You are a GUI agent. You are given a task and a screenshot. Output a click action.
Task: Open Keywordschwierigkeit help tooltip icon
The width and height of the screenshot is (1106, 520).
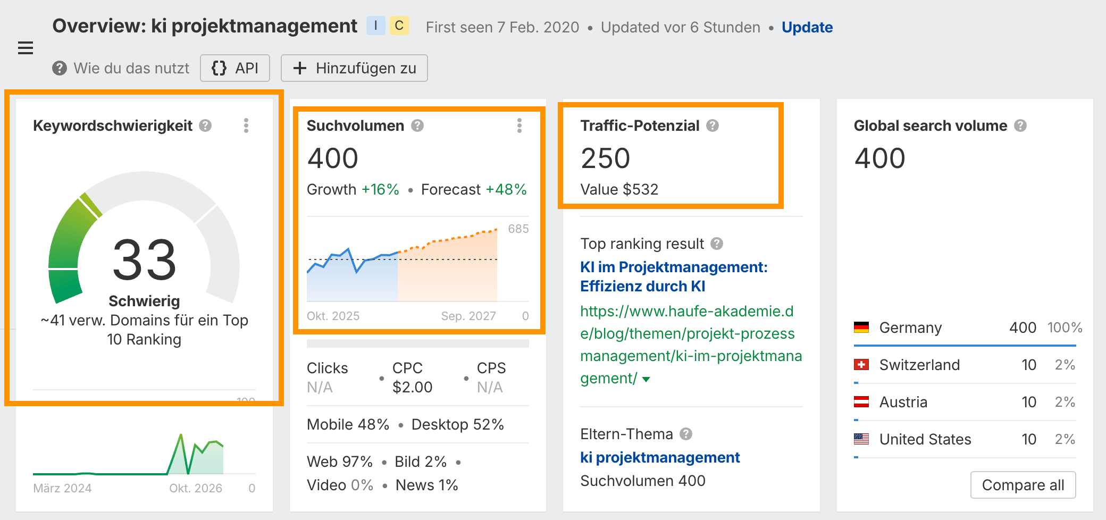[x=205, y=125]
